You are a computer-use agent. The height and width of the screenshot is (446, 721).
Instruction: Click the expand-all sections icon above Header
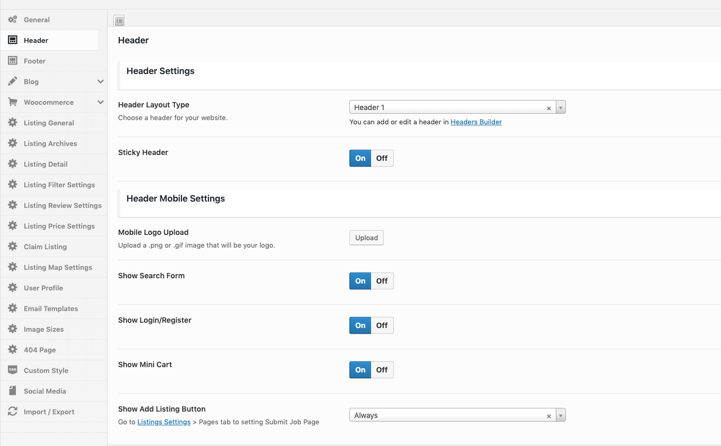[x=119, y=21]
